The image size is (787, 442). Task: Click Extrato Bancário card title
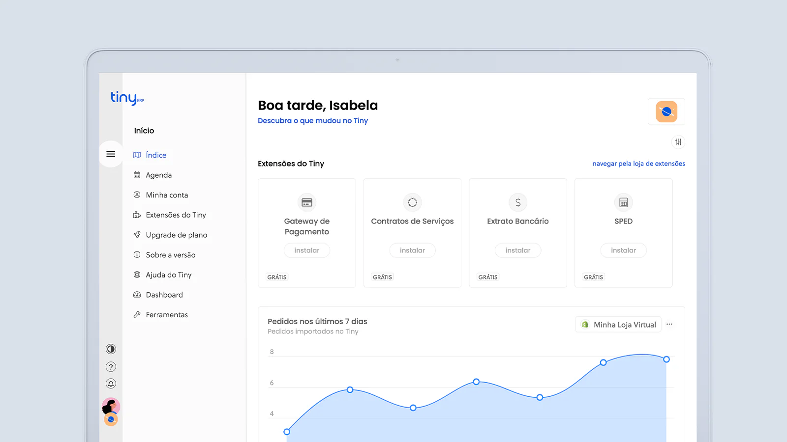click(x=518, y=221)
